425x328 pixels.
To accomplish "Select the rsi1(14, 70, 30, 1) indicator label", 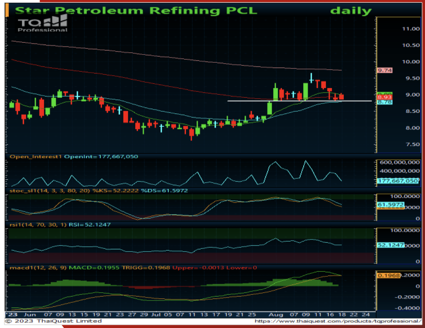I will coord(38,225).
